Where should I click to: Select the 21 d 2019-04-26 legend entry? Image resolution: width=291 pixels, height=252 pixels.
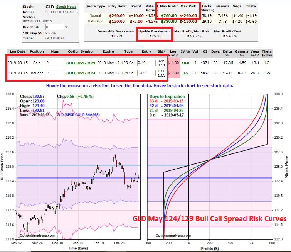[x=167, y=111]
